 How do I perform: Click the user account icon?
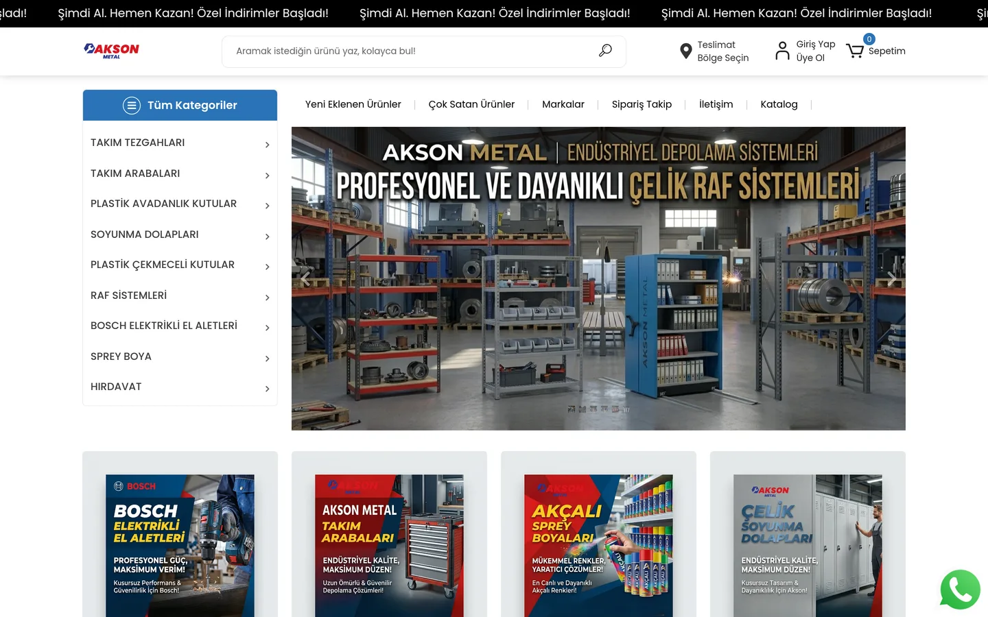(x=782, y=51)
